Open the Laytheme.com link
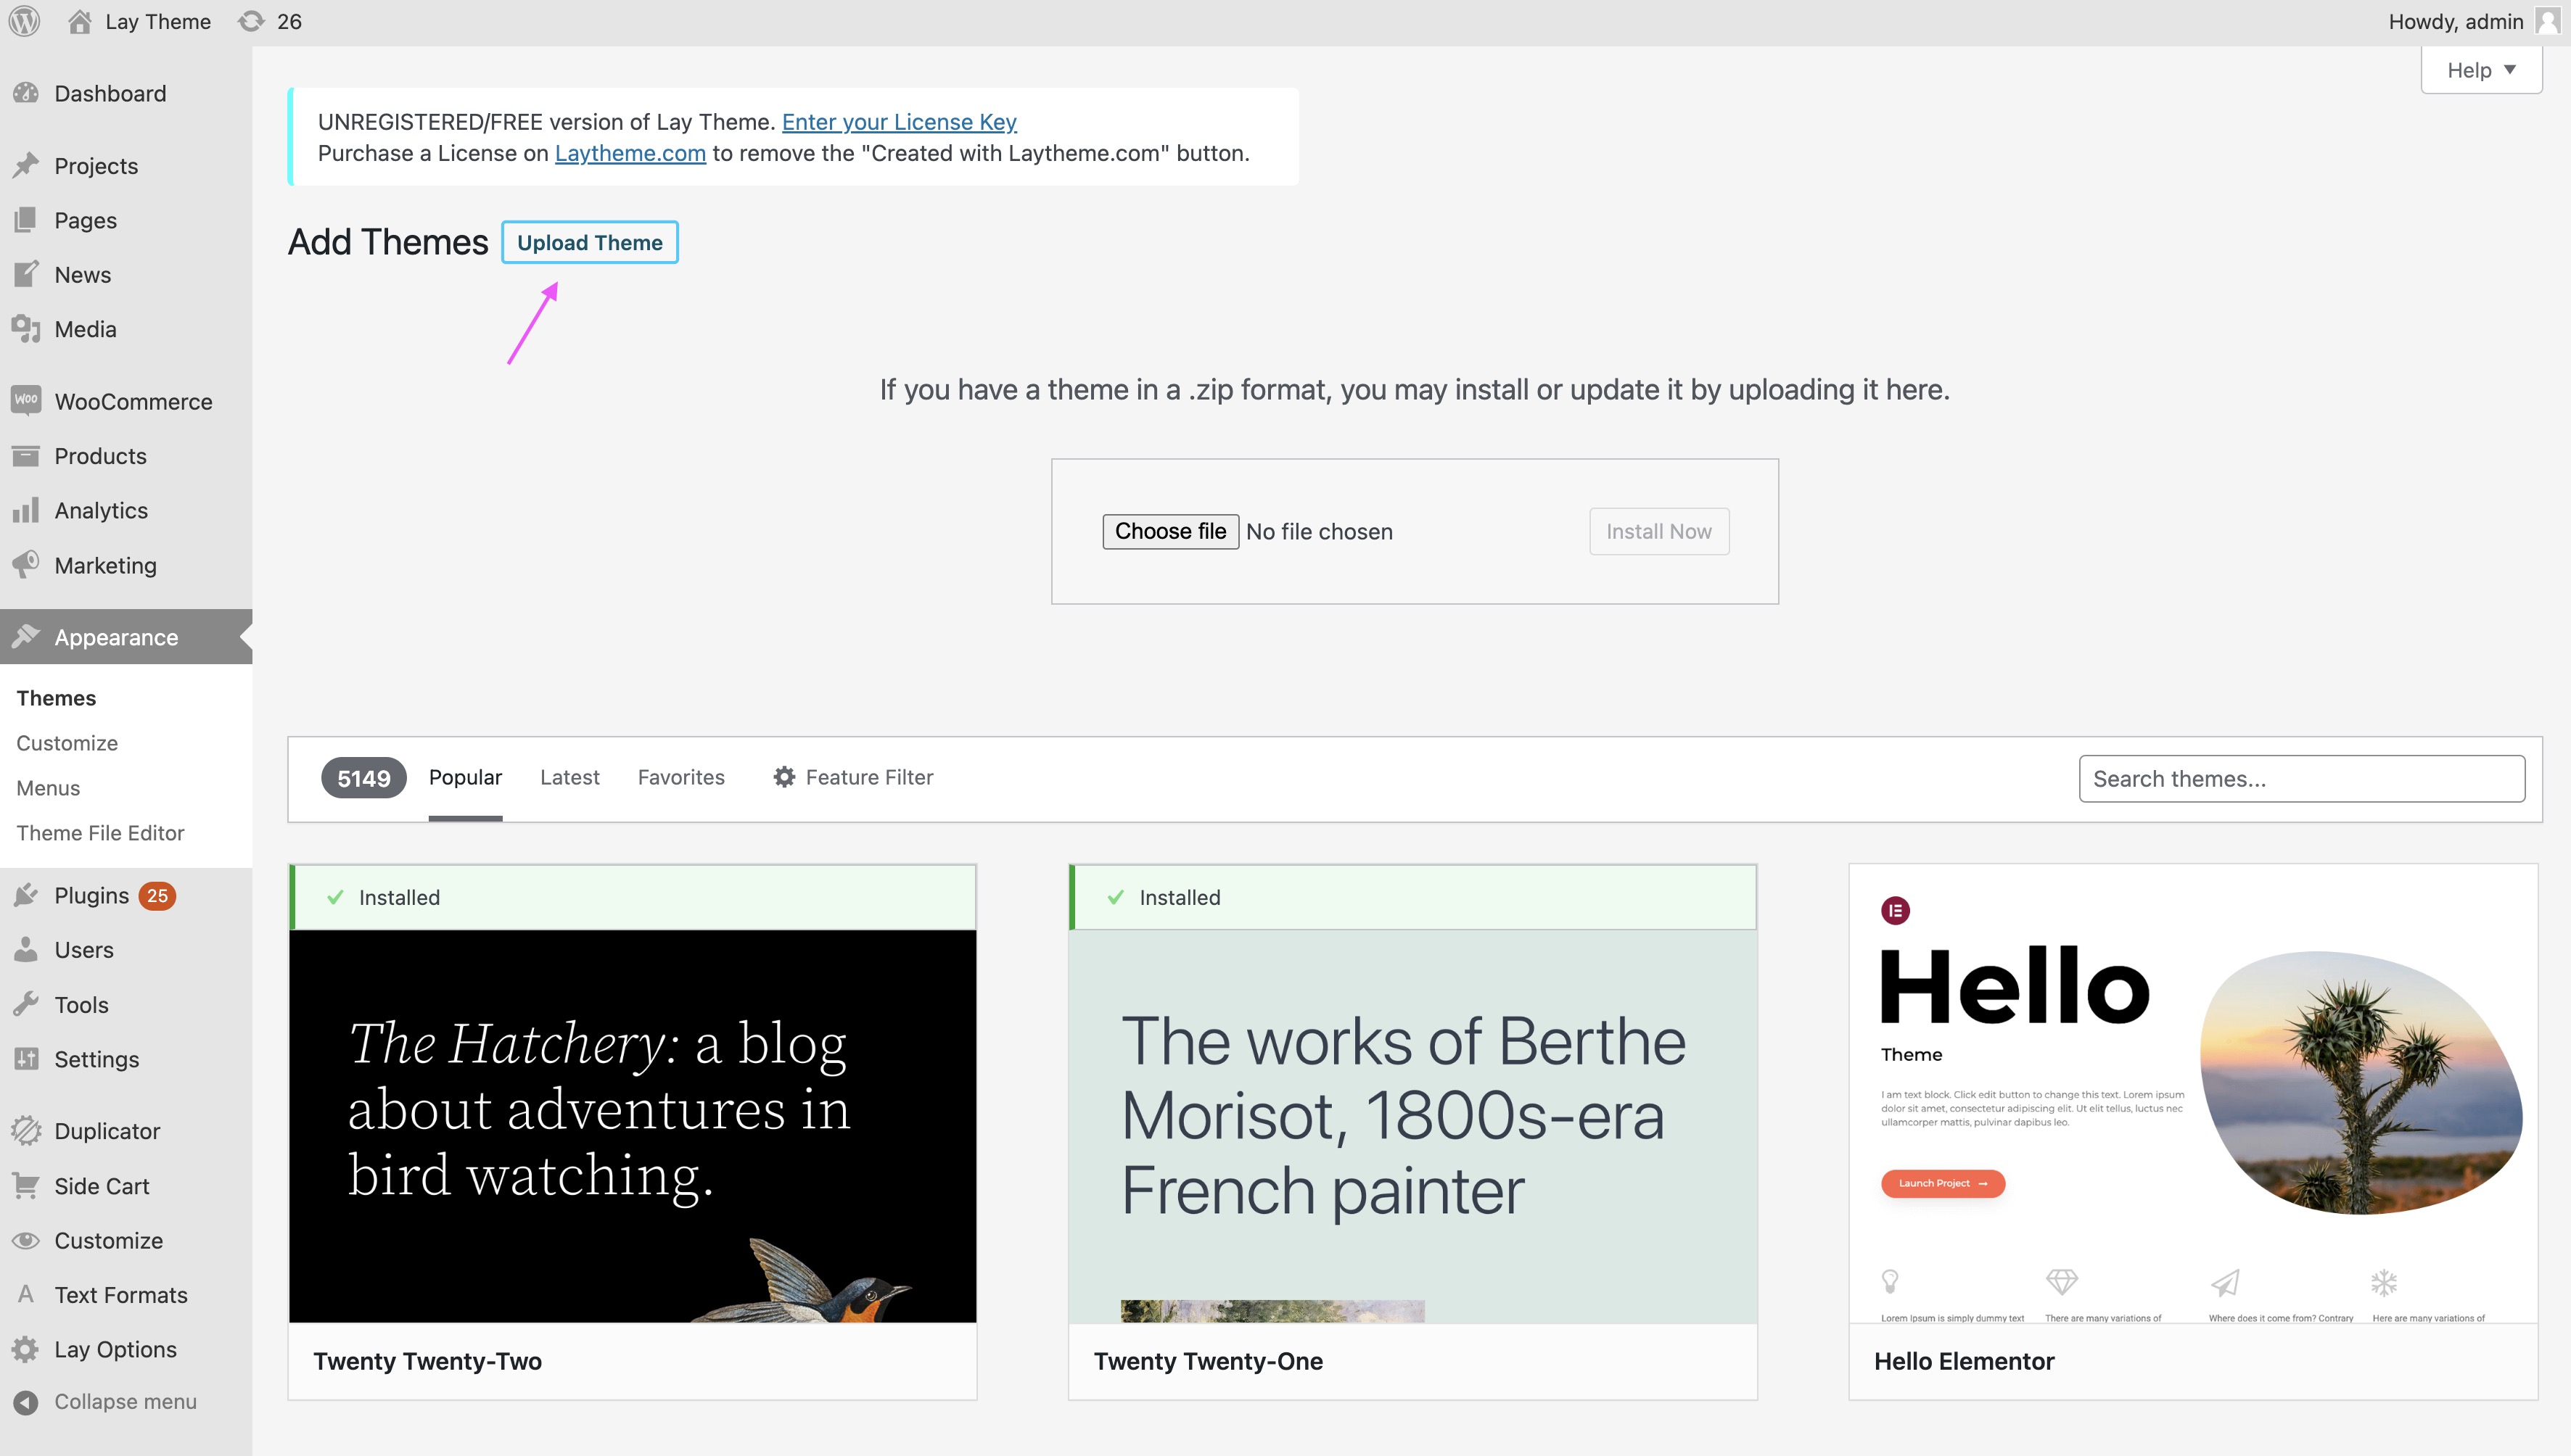Viewport: 2571px width, 1456px height. pyautogui.click(x=630, y=153)
